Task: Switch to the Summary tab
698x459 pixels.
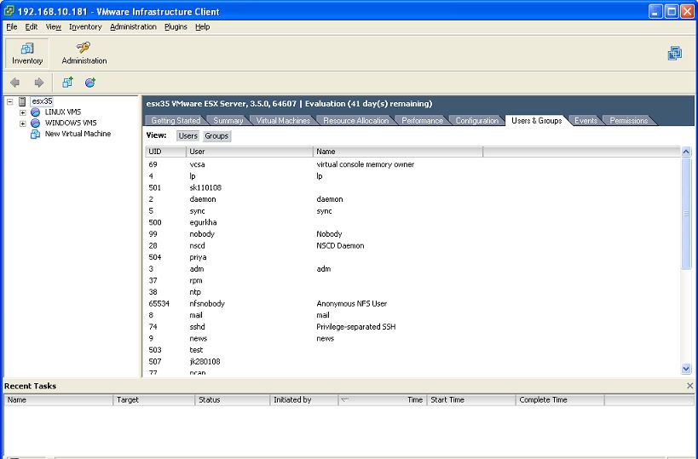Action: pyautogui.click(x=228, y=121)
